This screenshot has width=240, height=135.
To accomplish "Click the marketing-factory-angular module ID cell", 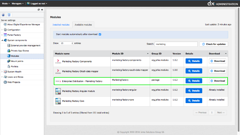I will point(130,92).
